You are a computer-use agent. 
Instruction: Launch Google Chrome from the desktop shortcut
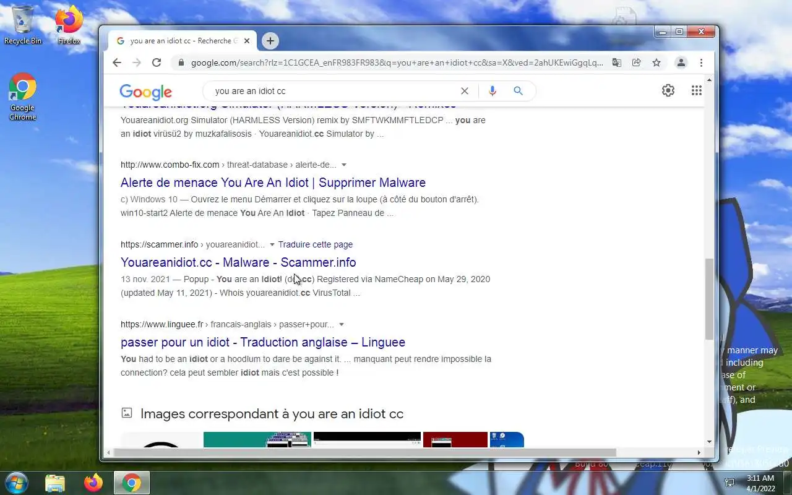tap(22, 97)
